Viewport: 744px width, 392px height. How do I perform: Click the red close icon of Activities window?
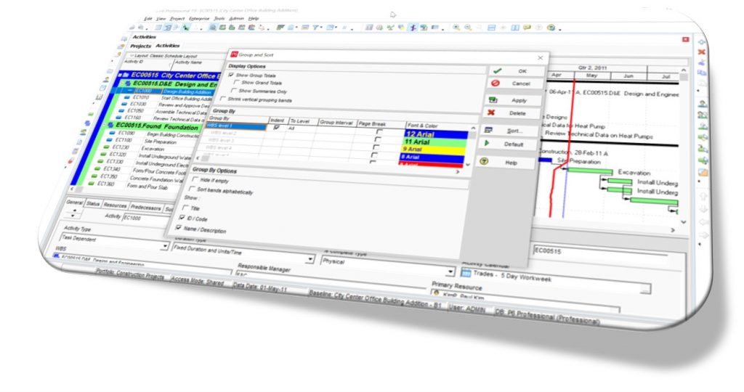(686, 39)
